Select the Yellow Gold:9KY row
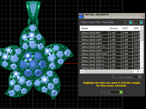This screenshot has width=146, height=109. 110,33
